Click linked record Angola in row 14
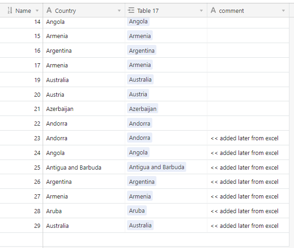Image resolution: width=294 pixels, height=248 pixels. coord(138,22)
